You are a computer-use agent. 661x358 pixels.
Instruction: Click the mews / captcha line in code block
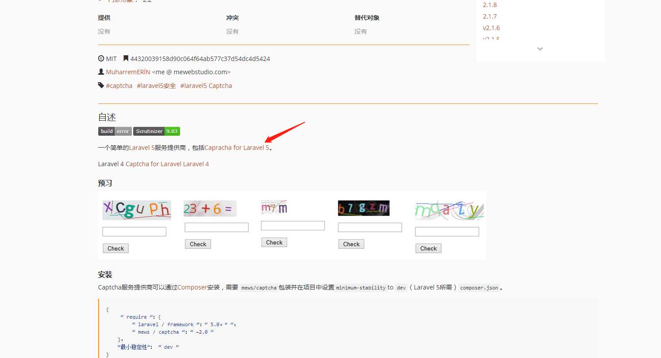173,332
